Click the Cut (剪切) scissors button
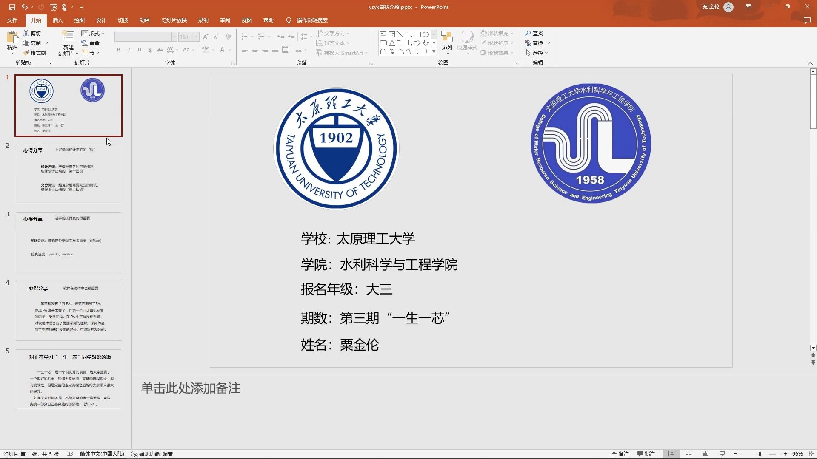 pos(32,33)
